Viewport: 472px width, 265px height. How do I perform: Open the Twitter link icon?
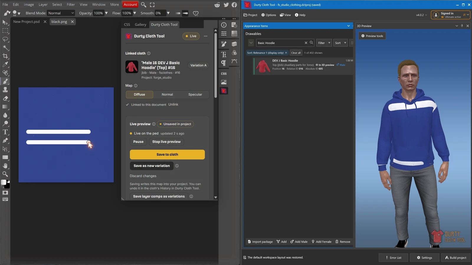click(226, 5)
